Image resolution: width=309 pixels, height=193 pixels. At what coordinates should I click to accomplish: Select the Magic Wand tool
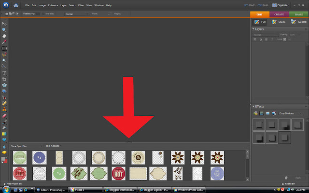pyautogui.click(x=4, y=61)
